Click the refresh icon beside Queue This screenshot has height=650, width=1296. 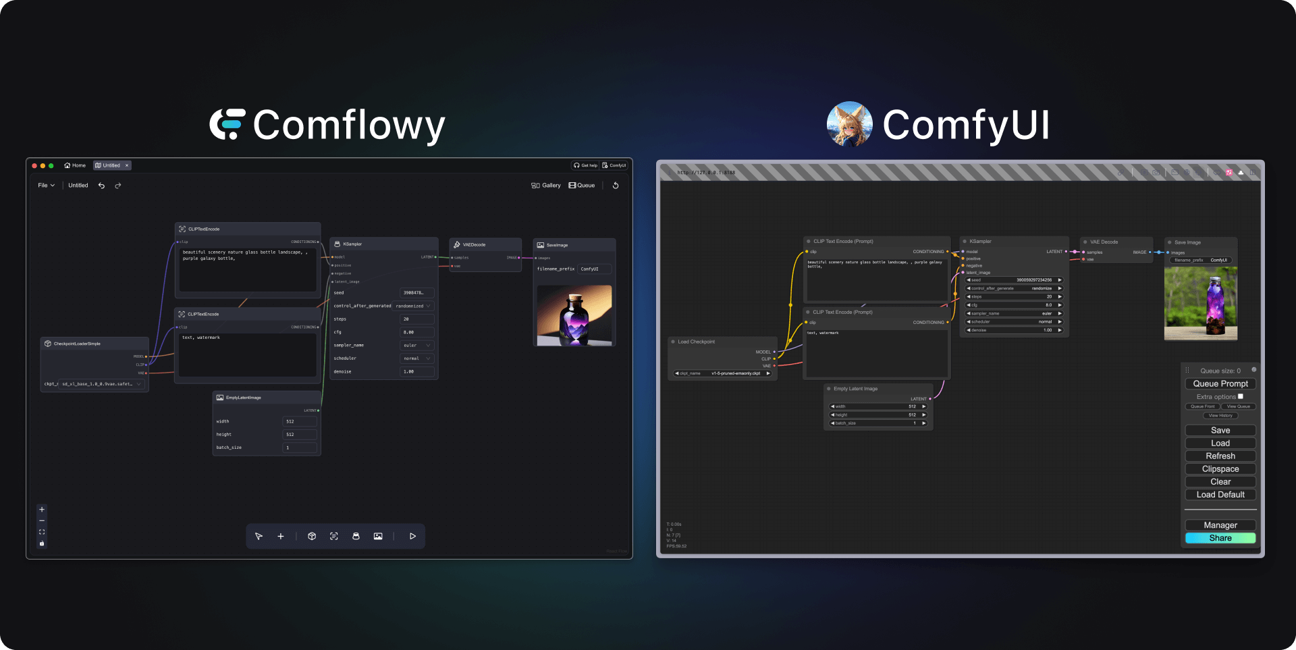point(616,186)
